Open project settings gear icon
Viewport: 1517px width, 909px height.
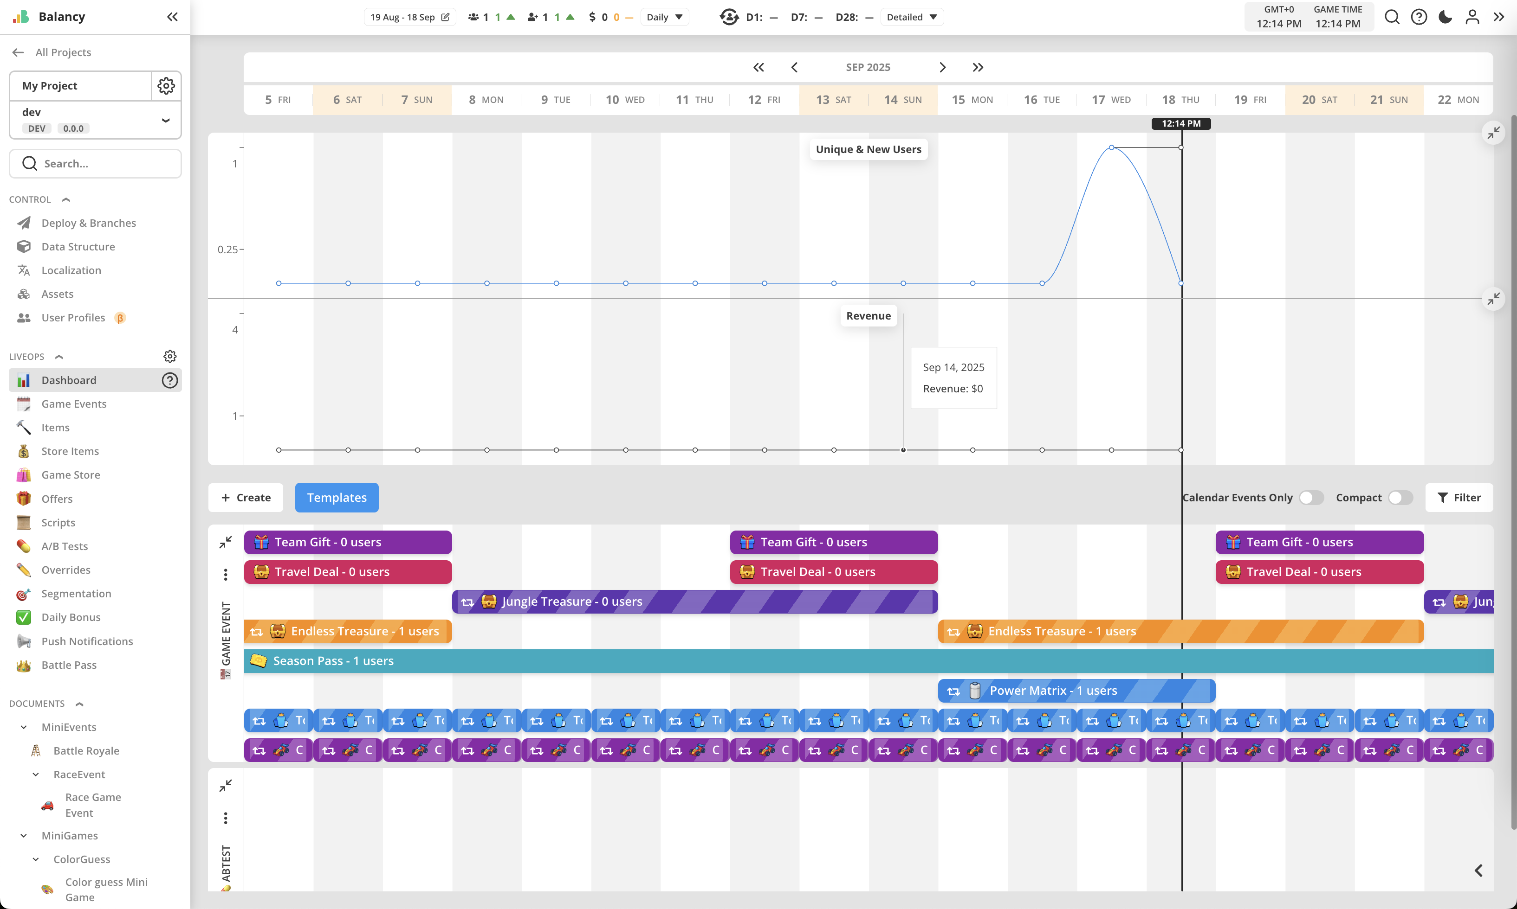[166, 86]
